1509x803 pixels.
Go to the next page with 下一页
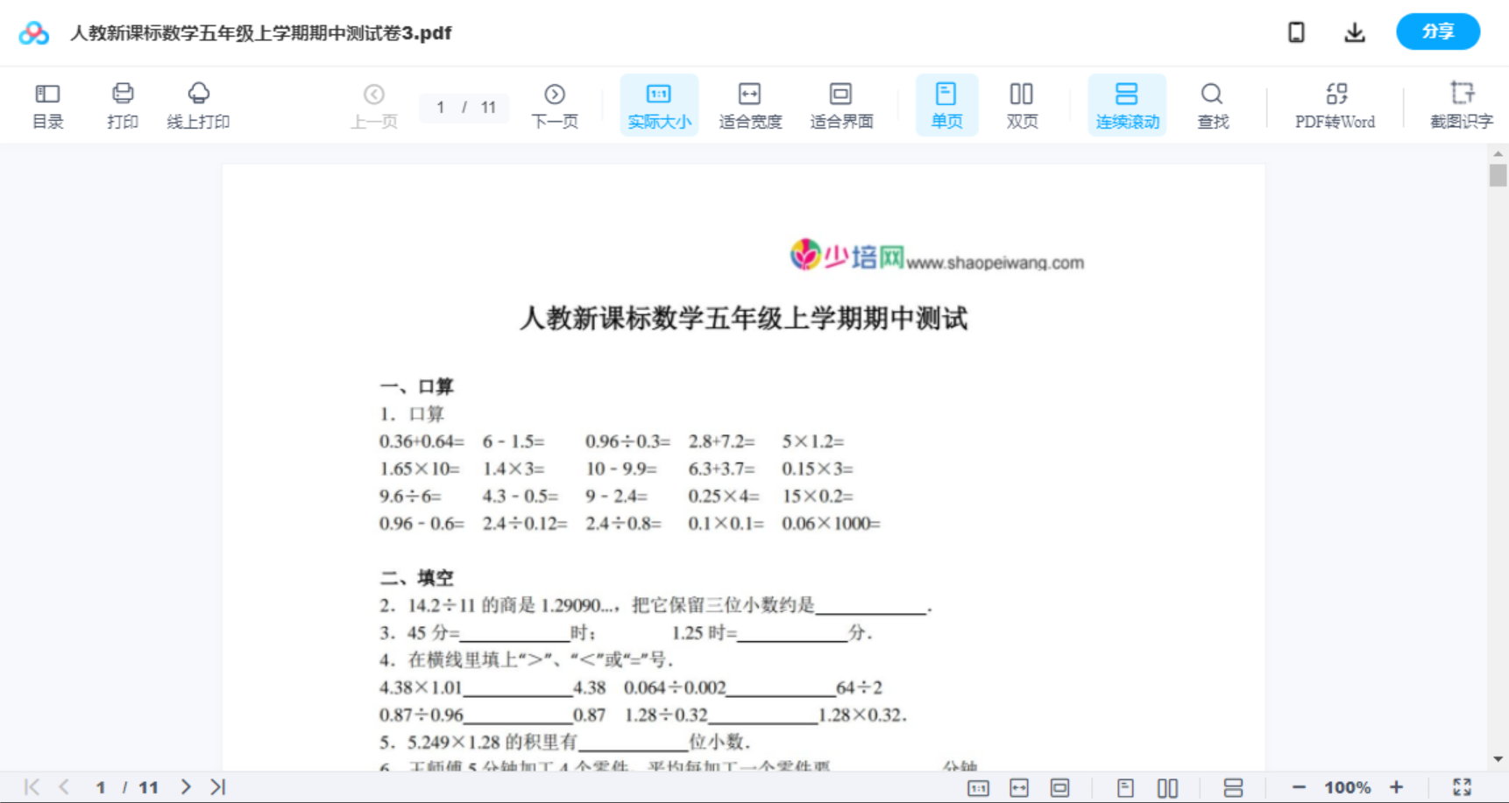555,104
